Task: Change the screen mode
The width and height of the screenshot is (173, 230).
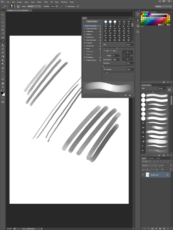Action: click(2, 102)
